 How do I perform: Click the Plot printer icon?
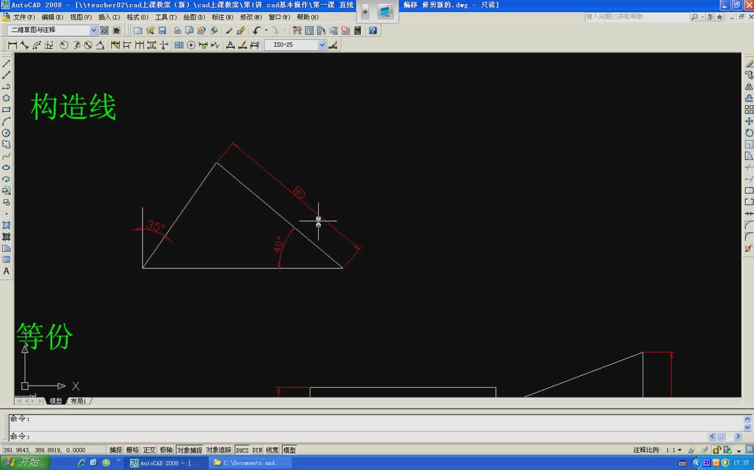(x=177, y=30)
